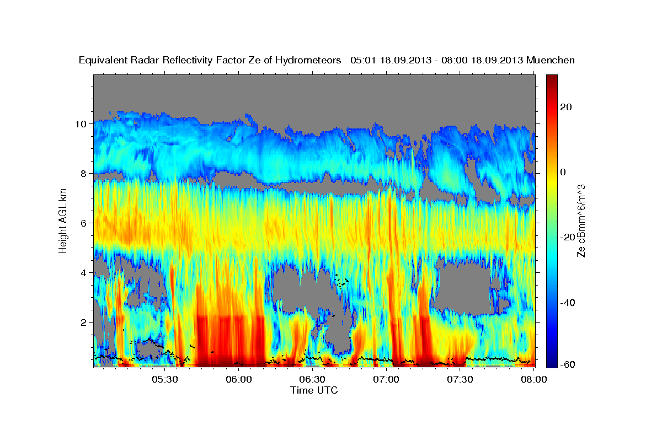
Task: Click the colorbar value '-60'
Action: tap(567, 364)
